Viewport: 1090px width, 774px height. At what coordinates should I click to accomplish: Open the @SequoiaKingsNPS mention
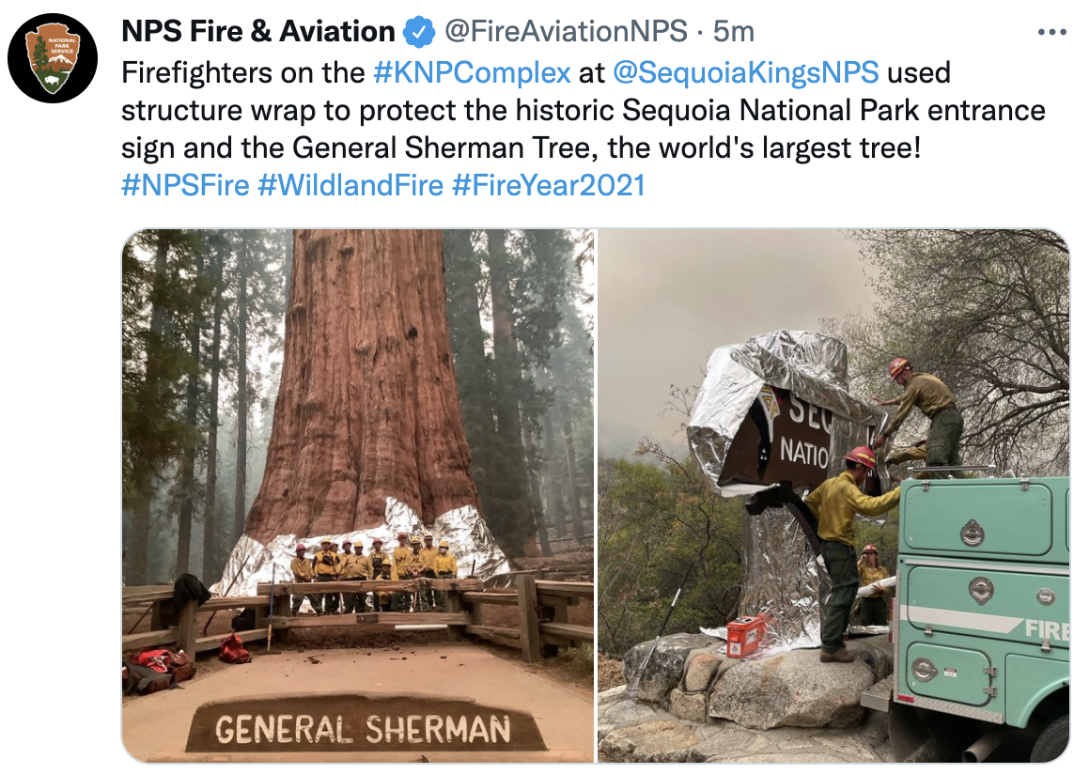[746, 72]
